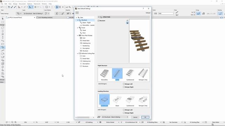The height and width of the screenshot is (126, 225).
Task: Toggle the lock icon above the preview
Action: coord(127,20)
